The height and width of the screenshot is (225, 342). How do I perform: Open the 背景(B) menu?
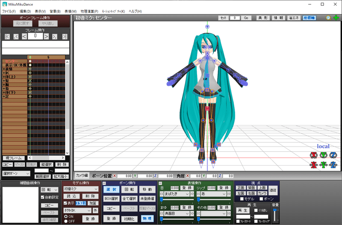pos(55,12)
